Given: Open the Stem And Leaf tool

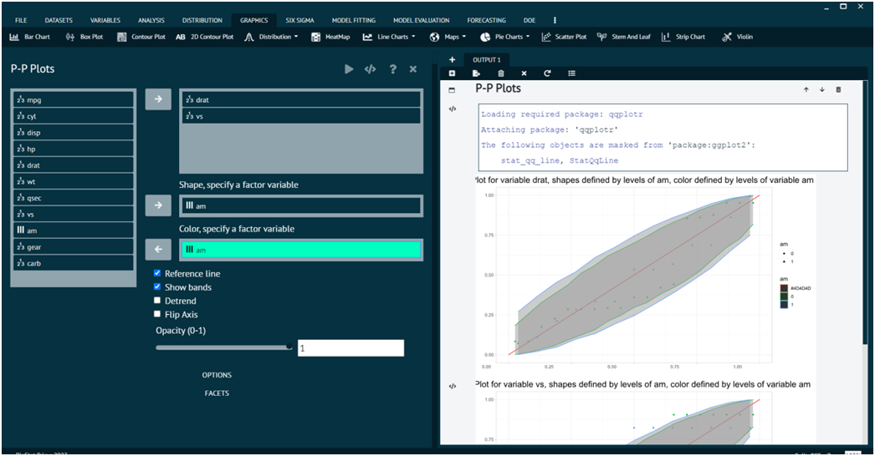Looking at the screenshot, I should point(624,37).
